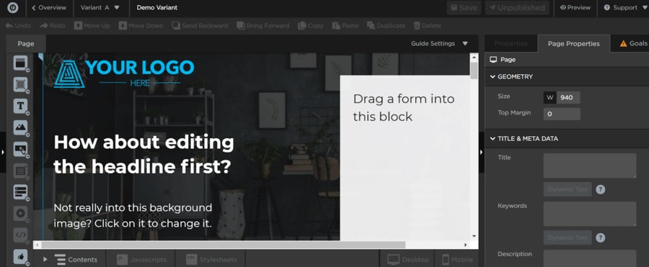Click the Demo Variant name

pyautogui.click(x=157, y=7)
